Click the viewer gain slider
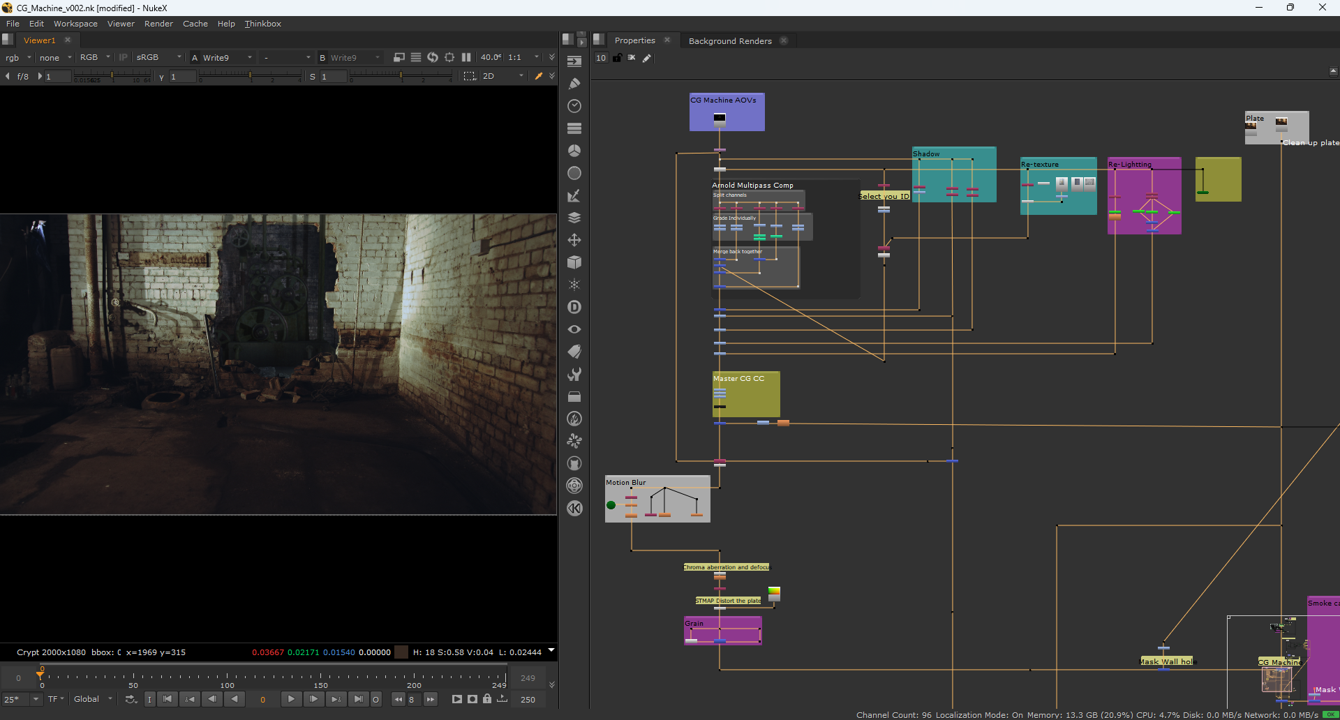 click(x=112, y=76)
